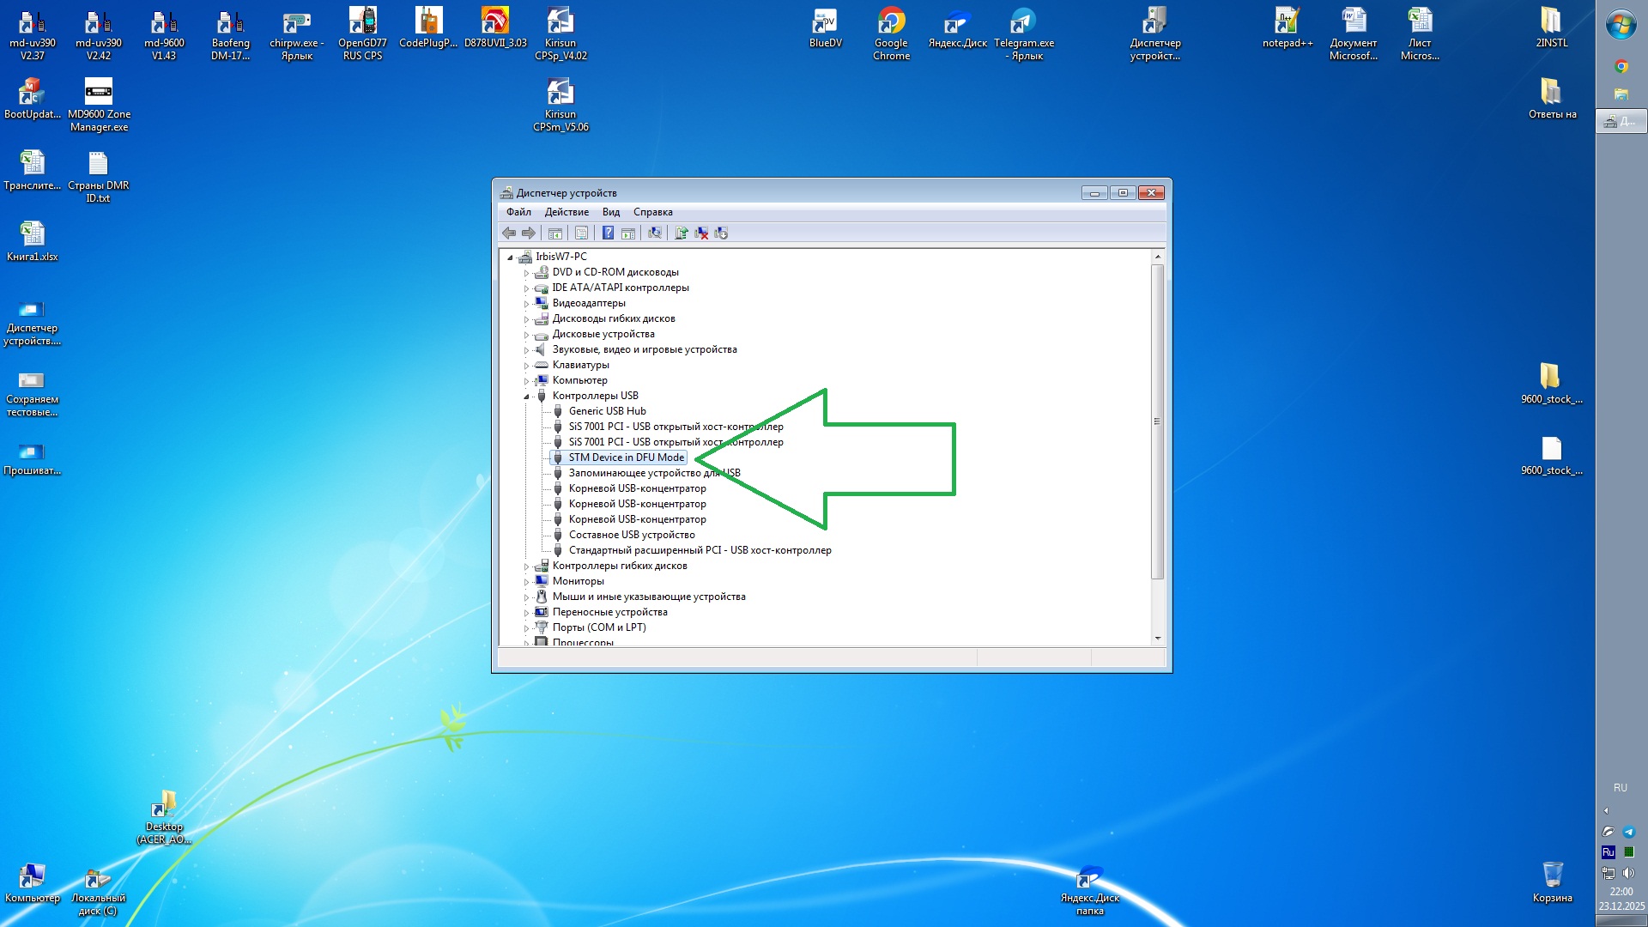Click Update driver software toolbar icon

681,233
